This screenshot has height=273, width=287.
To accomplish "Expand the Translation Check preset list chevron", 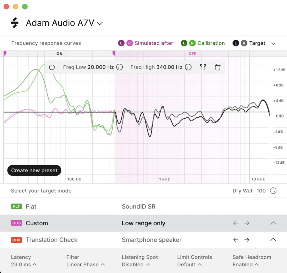I will click(273, 239).
